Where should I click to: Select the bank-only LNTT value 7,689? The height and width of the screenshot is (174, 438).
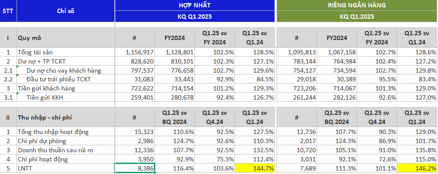point(297,168)
